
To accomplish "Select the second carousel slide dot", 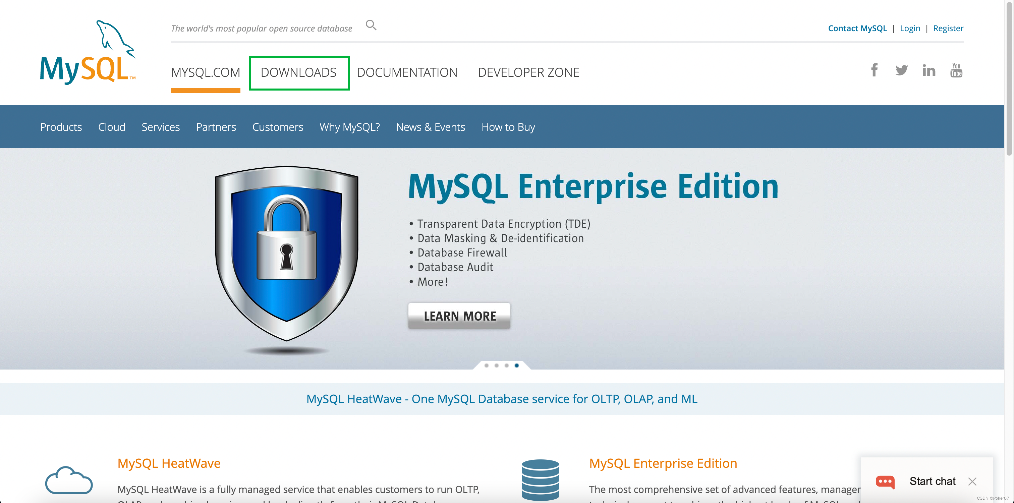I will [x=496, y=365].
